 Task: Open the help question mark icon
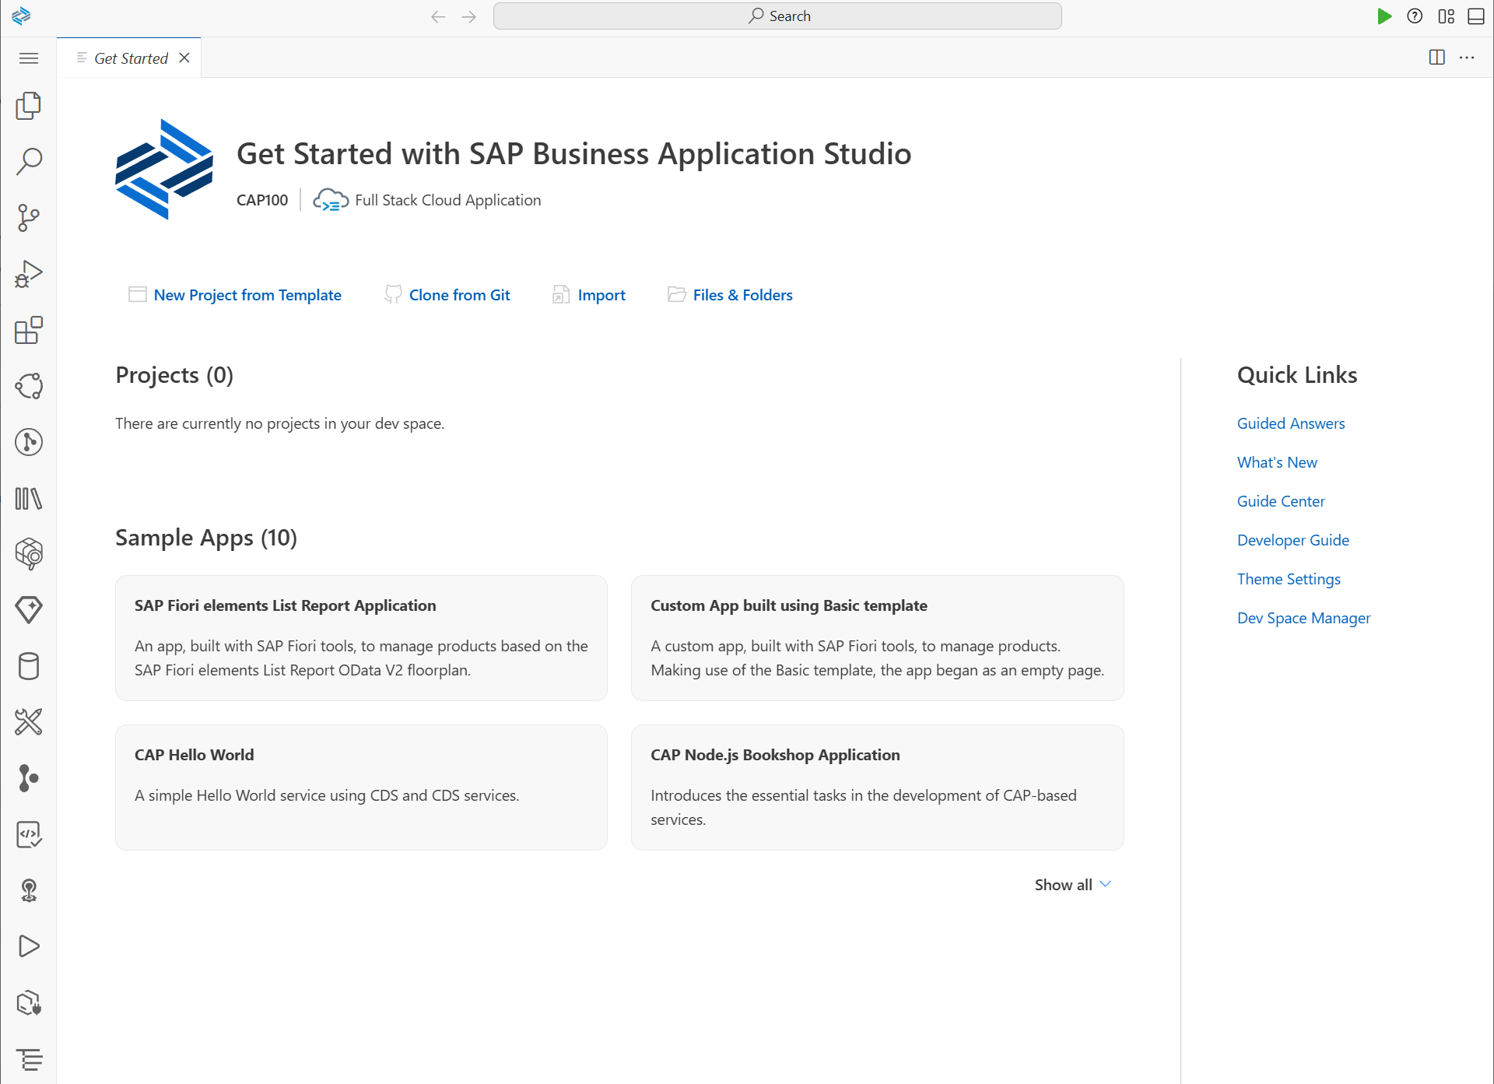pos(1415,16)
